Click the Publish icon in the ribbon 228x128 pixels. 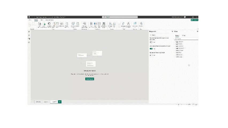tap(141, 24)
